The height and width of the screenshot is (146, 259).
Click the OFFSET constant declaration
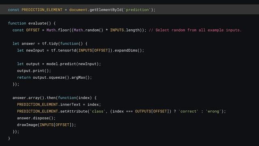pyautogui.click(x=33, y=30)
